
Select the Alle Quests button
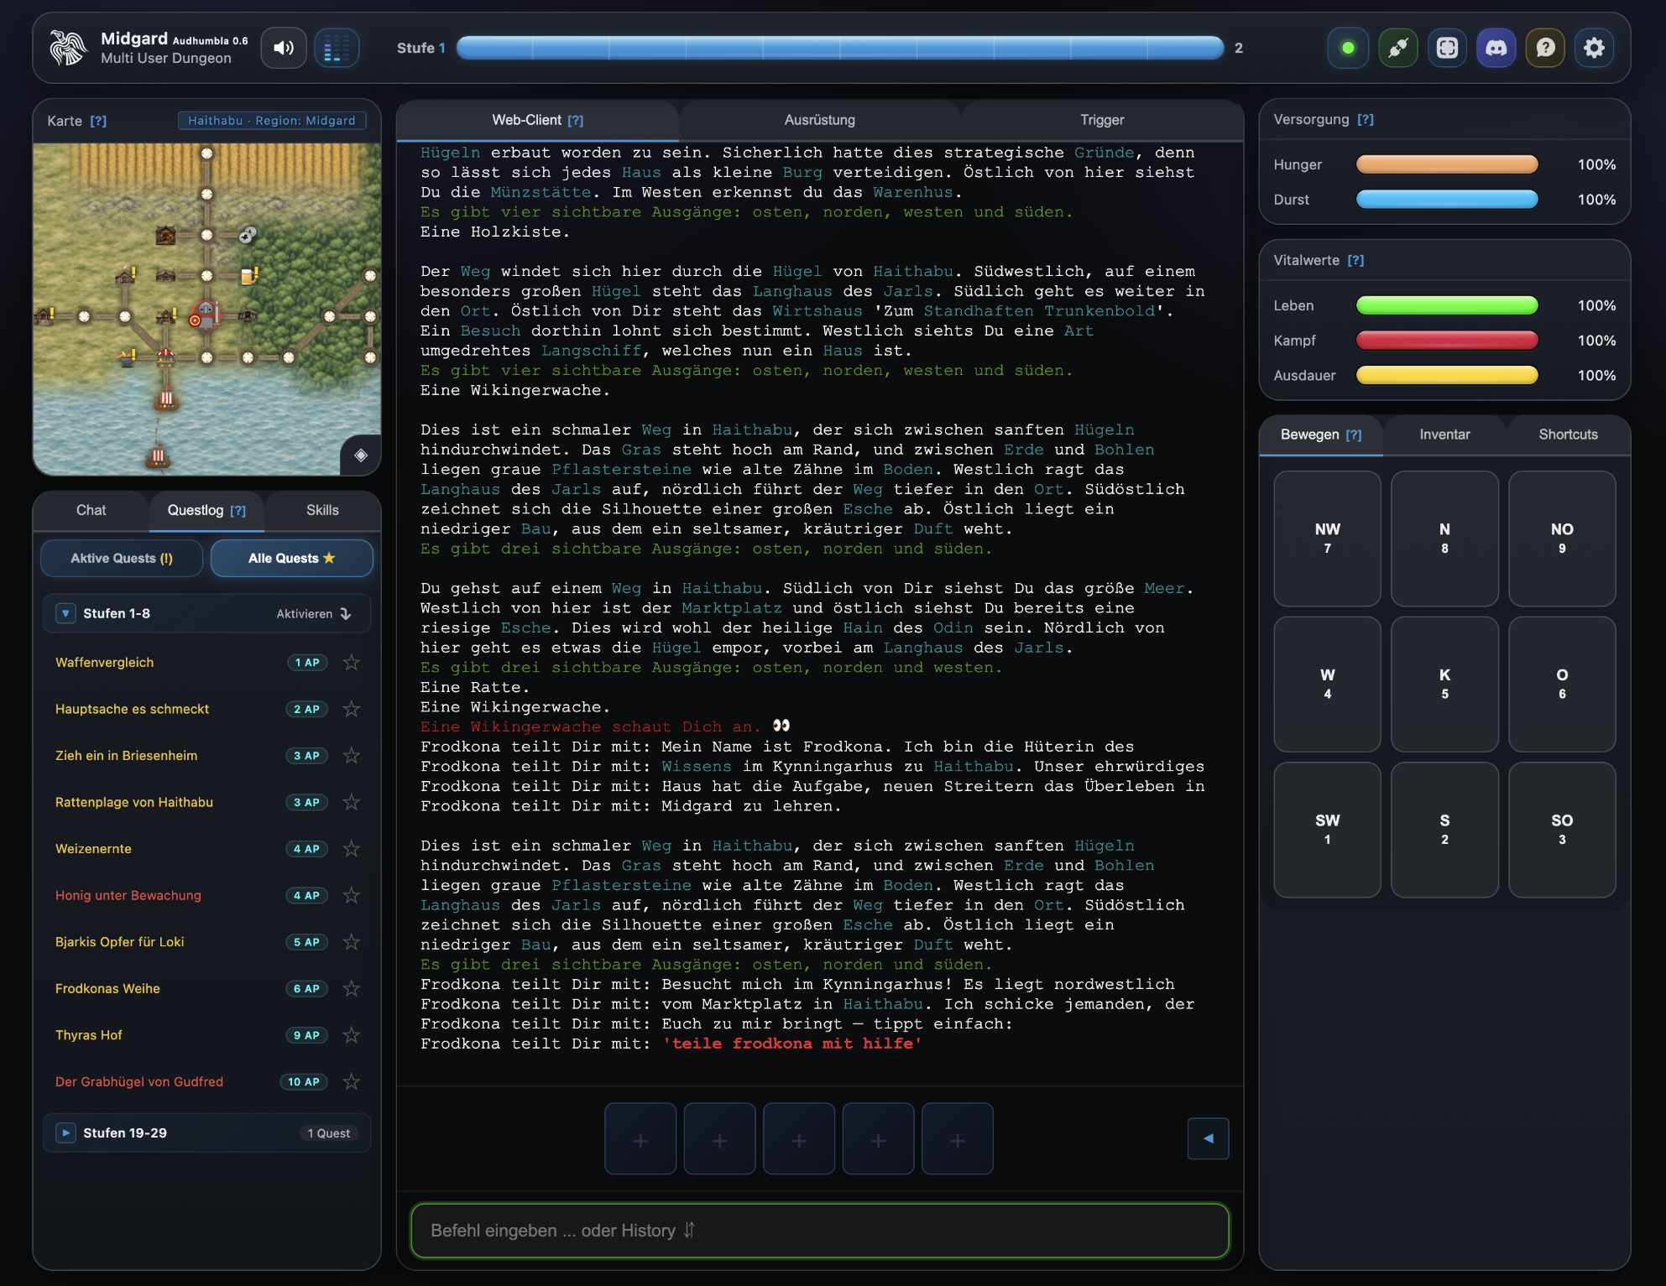291,558
